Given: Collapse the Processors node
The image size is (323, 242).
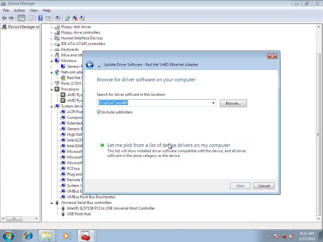Looking at the screenshot, I should click(51, 89).
